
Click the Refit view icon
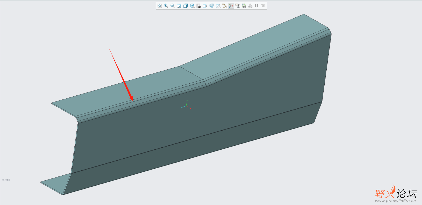pyautogui.click(x=159, y=6)
